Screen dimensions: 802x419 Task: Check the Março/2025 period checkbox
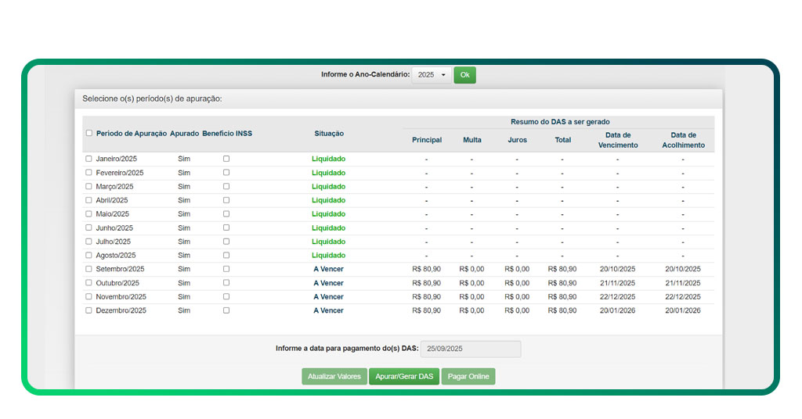pyautogui.click(x=89, y=186)
